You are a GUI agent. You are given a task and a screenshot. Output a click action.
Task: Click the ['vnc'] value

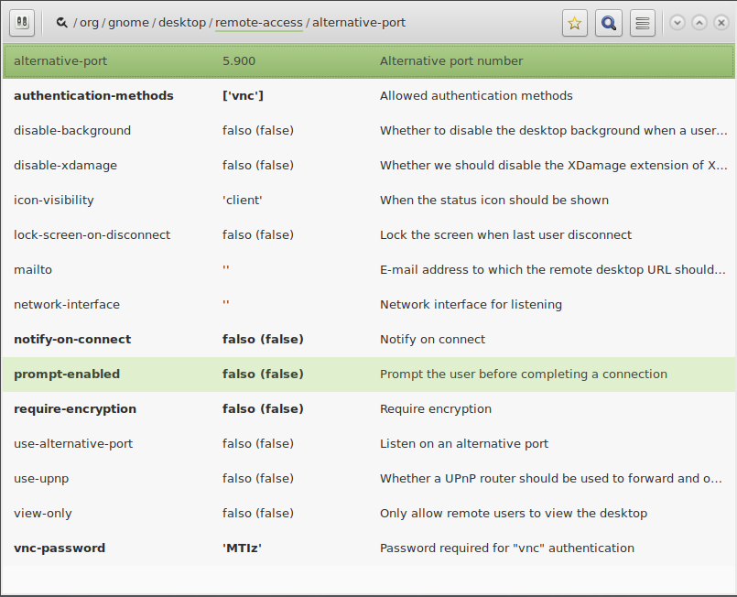click(x=243, y=96)
